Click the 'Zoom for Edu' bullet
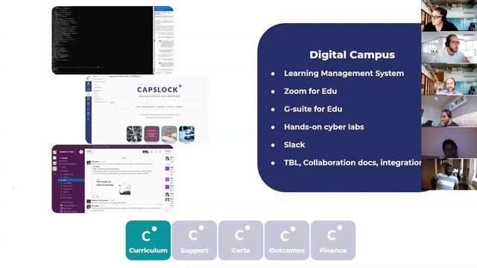The image size is (477, 268). tap(310, 91)
